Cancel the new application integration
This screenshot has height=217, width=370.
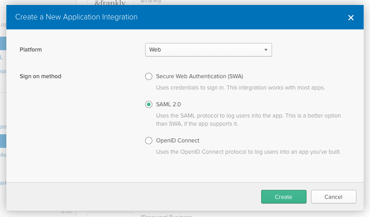[333, 197]
